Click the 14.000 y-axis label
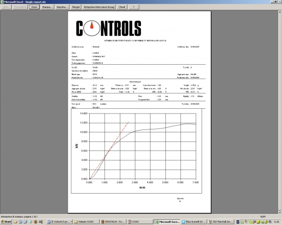Screen dimensions: 282x225 84,113
